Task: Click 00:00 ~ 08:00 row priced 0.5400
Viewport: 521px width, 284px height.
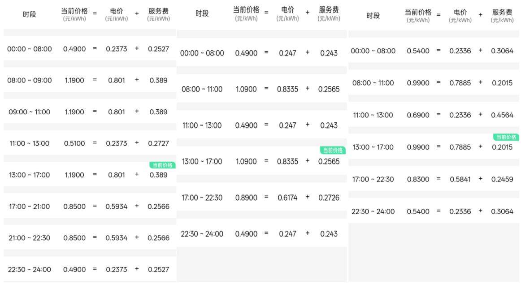Action: click(x=373, y=51)
